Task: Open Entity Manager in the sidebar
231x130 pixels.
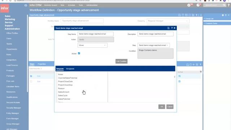Action: (x=13, y=113)
